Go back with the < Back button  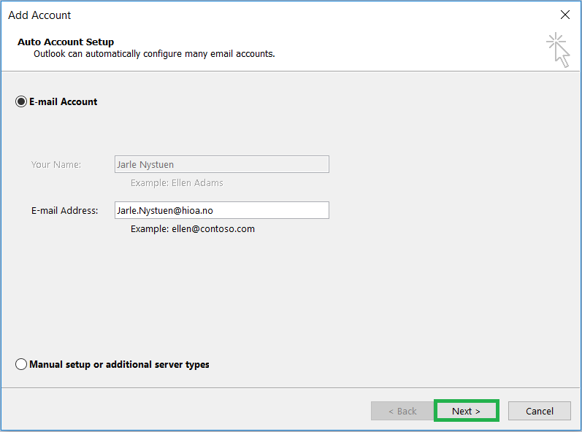coord(402,411)
